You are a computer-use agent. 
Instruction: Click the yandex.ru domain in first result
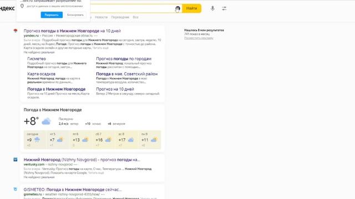31,35
